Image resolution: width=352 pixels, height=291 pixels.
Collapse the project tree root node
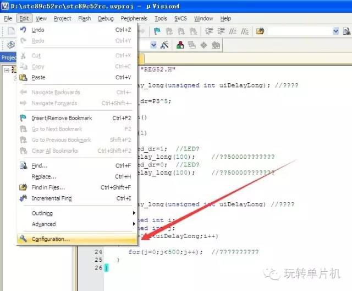pyautogui.click(x=7, y=70)
